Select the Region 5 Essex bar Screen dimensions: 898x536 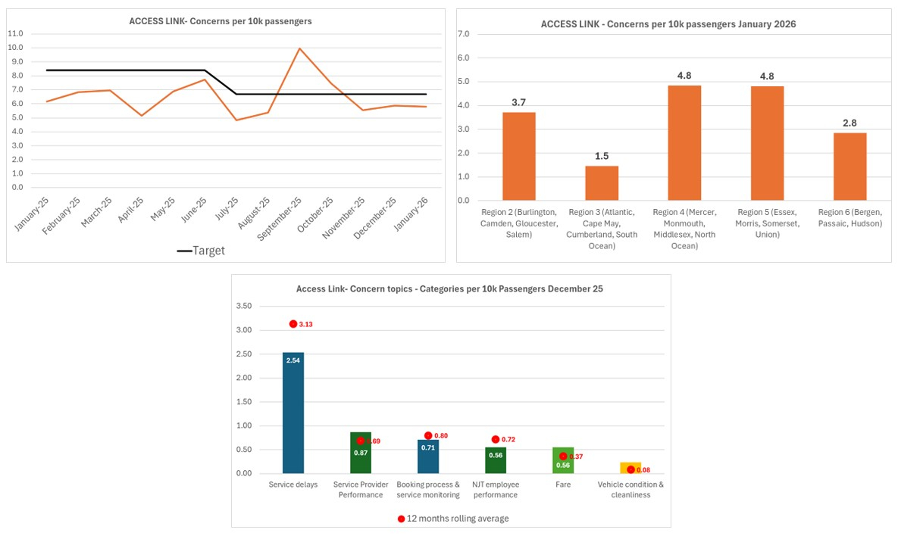767,143
